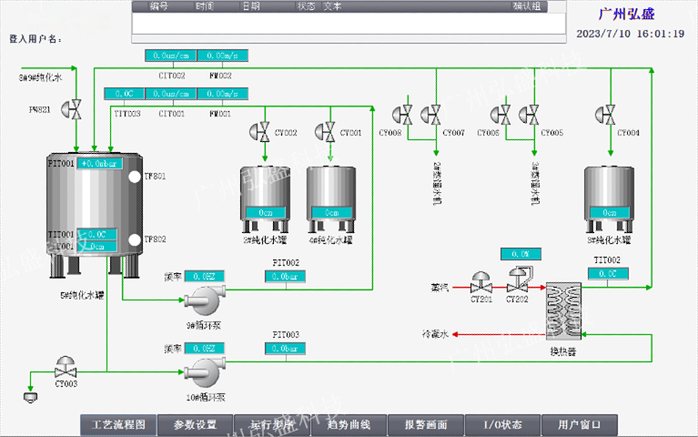Click the FW821 inlet valve symbol
This screenshot has height=437, width=698.
pos(72,109)
